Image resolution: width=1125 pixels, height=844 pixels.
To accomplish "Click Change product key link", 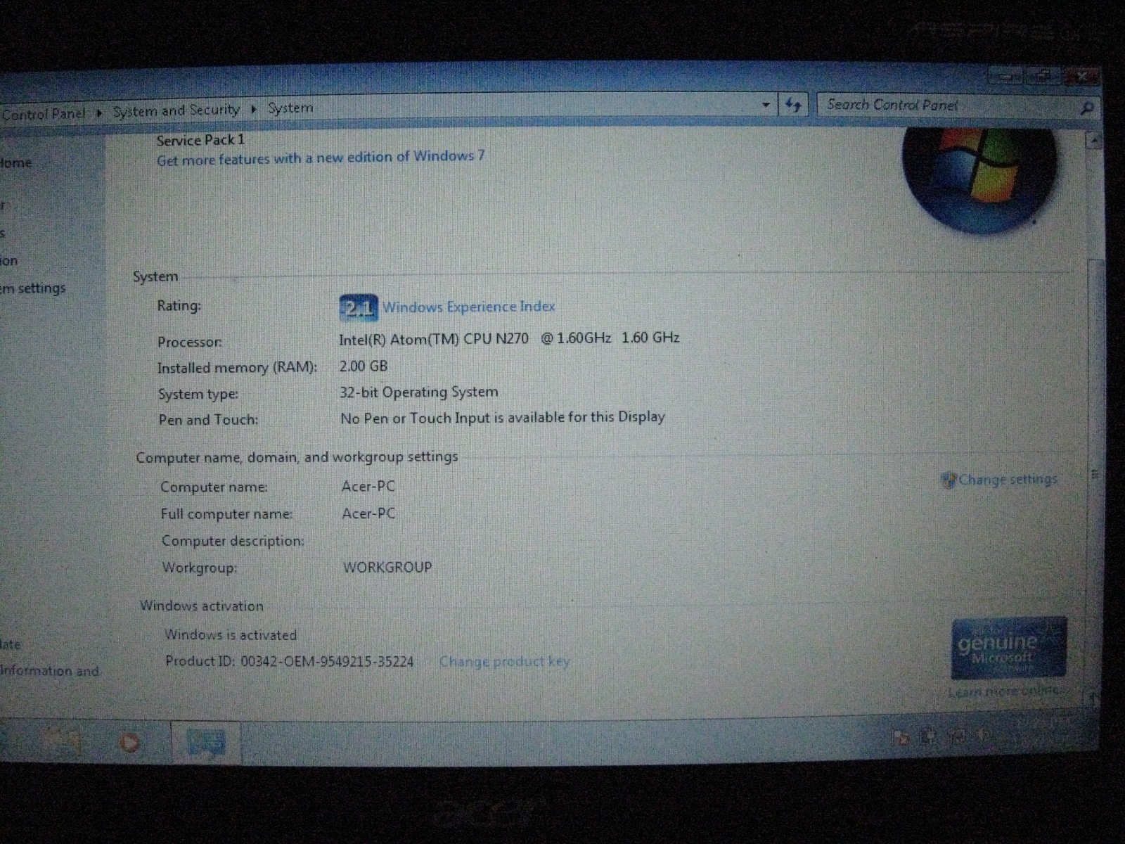I will click(x=504, y=661).
